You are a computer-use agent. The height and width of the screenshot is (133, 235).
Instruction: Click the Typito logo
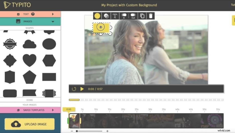[x=17, y=5]
